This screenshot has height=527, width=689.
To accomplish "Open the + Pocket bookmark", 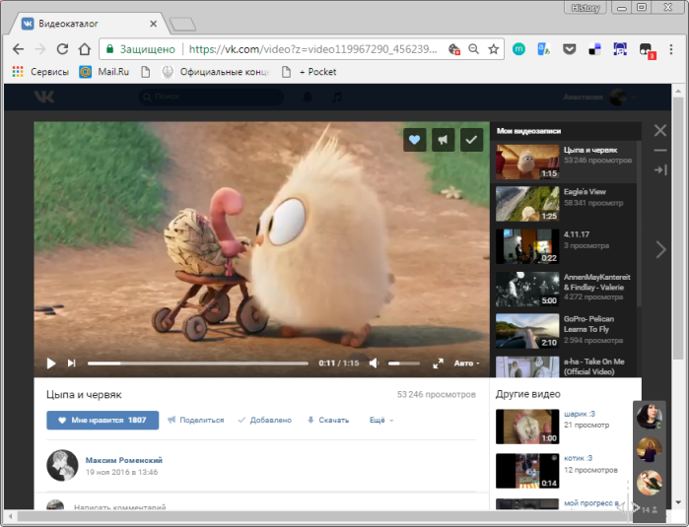I will pyautogui.click(x=309, y=72).
